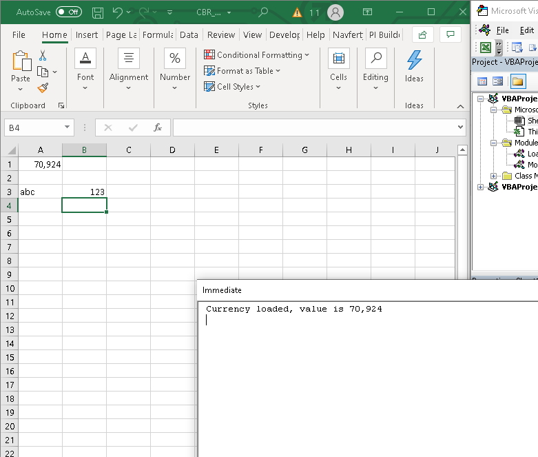
Task: Click into the formula bar
Action: tap(315, 128)
